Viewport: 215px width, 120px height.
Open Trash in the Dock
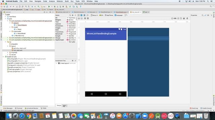[x=206, y=116]
